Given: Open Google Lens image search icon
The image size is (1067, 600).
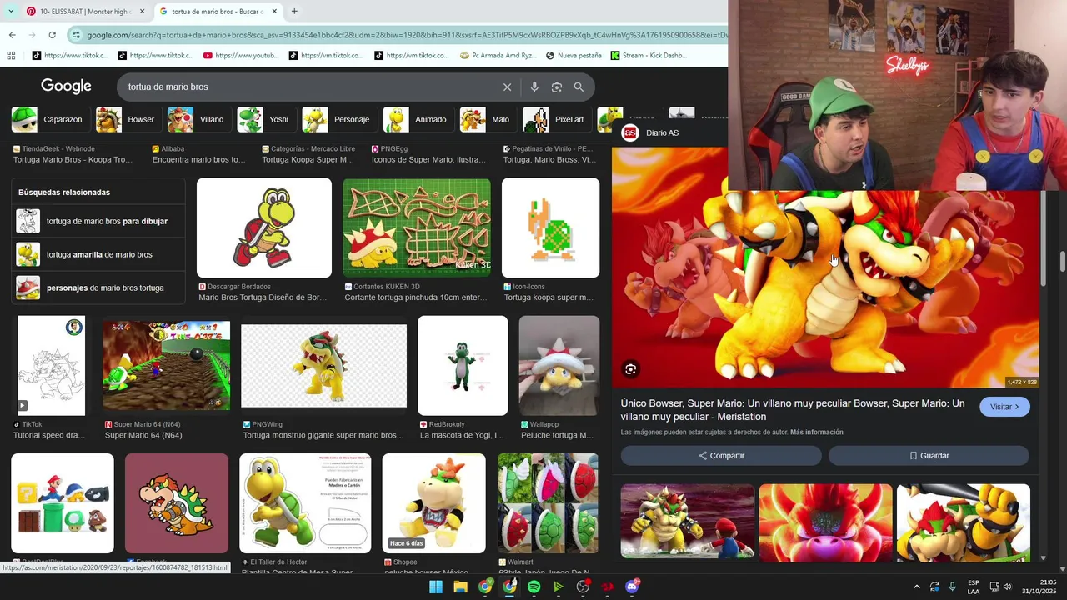Looking at the screenshot, I should coord(557,87).
